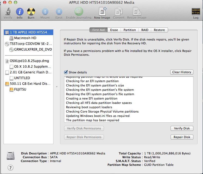The height and width of the screenshot is (174, 203).
Task: Click the Repair Disk button
Action: [x=182, y=137]
